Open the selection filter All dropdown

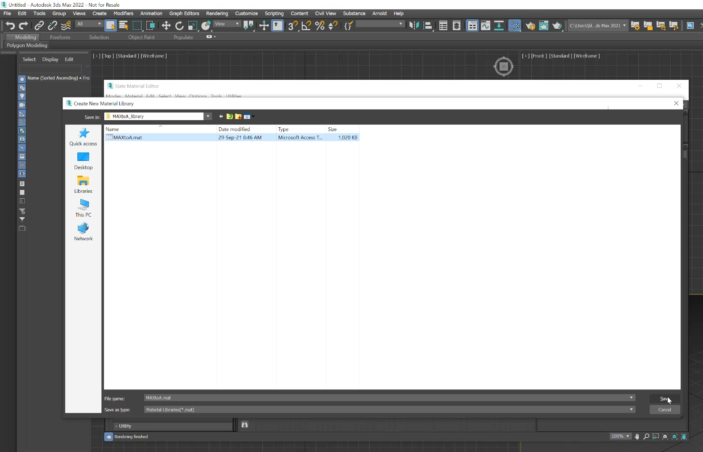[x=89, y=24]
